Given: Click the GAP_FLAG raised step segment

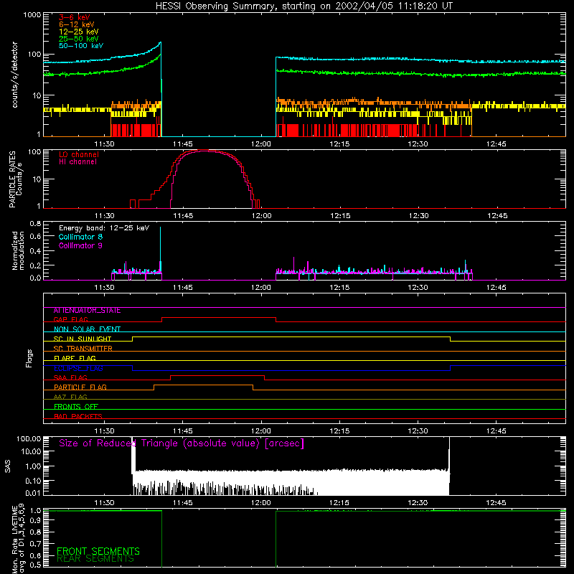Looking at the screenshot, I should [x=219, y=318].
